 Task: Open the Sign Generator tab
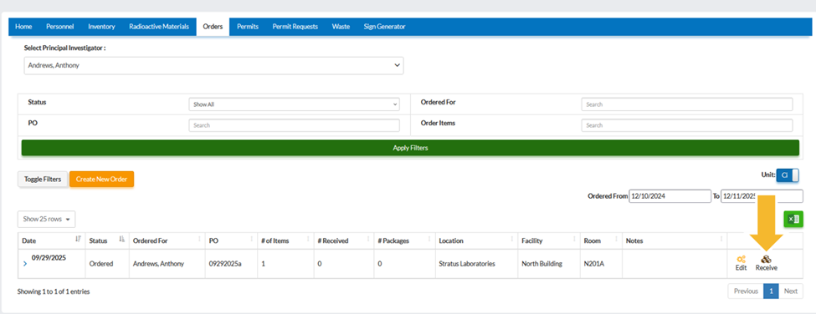coord(385,27)
